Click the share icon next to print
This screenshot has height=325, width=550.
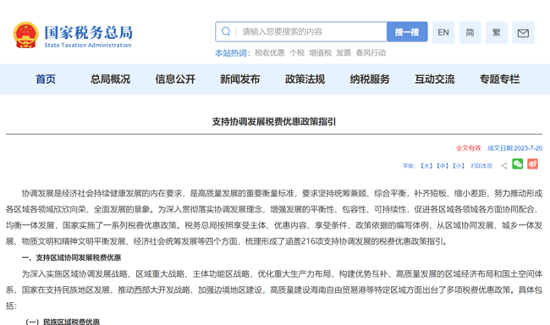pos(504,166)
